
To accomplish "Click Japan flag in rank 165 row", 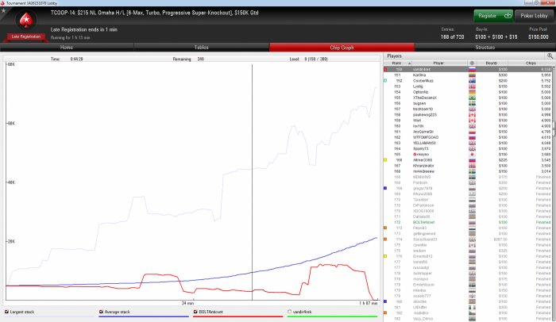I will tap(472, 155).
